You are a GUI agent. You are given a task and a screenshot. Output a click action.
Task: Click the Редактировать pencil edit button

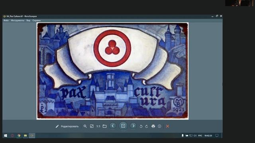click(x=67, y=126)
